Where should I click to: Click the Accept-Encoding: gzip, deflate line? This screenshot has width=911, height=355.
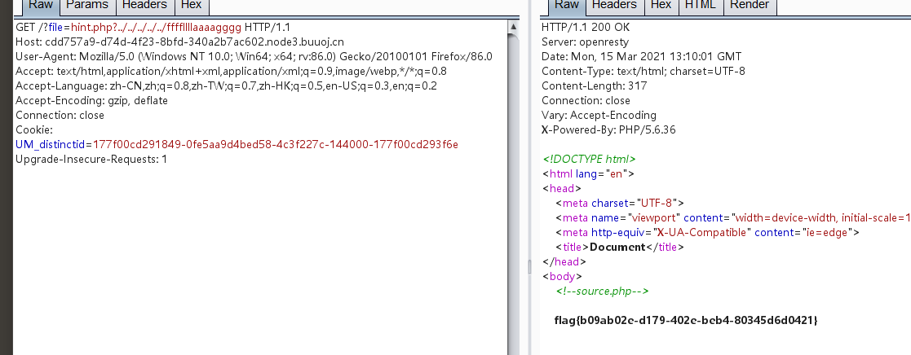click(x=92, y=100)
